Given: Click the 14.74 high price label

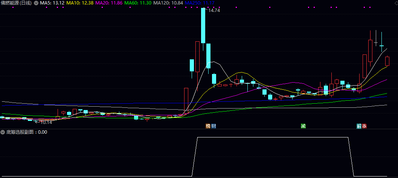Looking at the screenshot, I should click(x=214, y=11).
